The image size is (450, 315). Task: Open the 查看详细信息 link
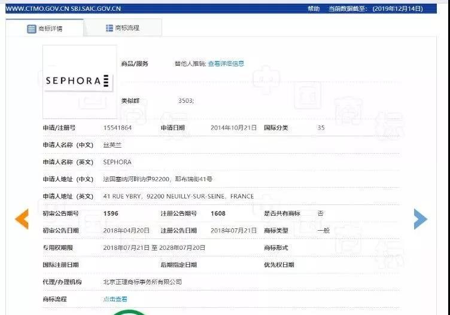point(226,63)
